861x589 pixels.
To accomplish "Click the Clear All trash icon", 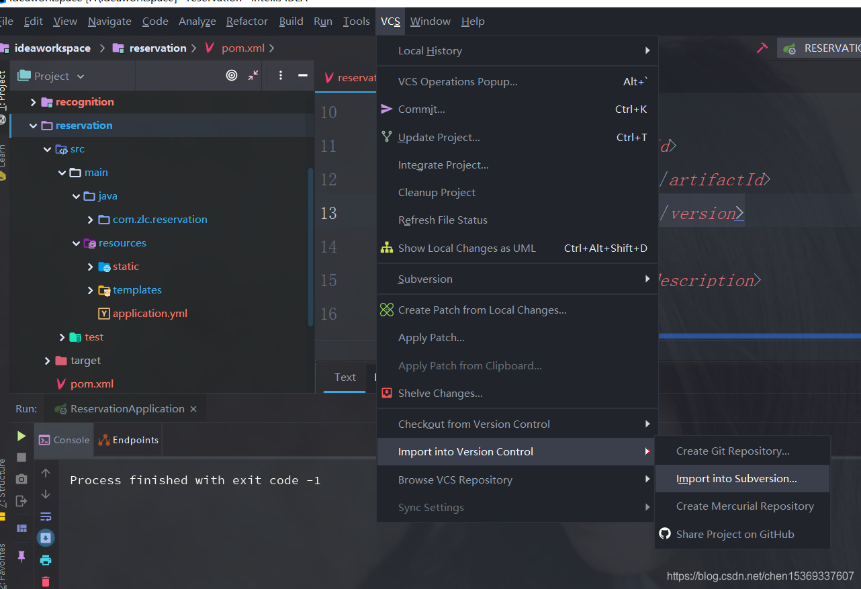I will coord(46,582).
